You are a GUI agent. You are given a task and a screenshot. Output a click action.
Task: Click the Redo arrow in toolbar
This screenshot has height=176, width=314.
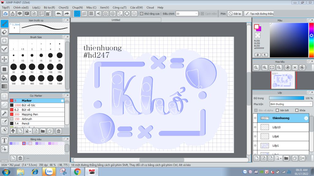point(67,13)
